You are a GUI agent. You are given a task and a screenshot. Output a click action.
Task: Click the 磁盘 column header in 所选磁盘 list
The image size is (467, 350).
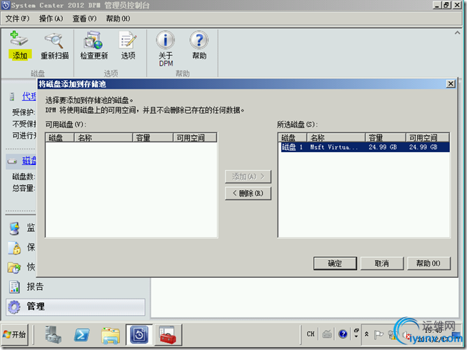coord(293,138)
